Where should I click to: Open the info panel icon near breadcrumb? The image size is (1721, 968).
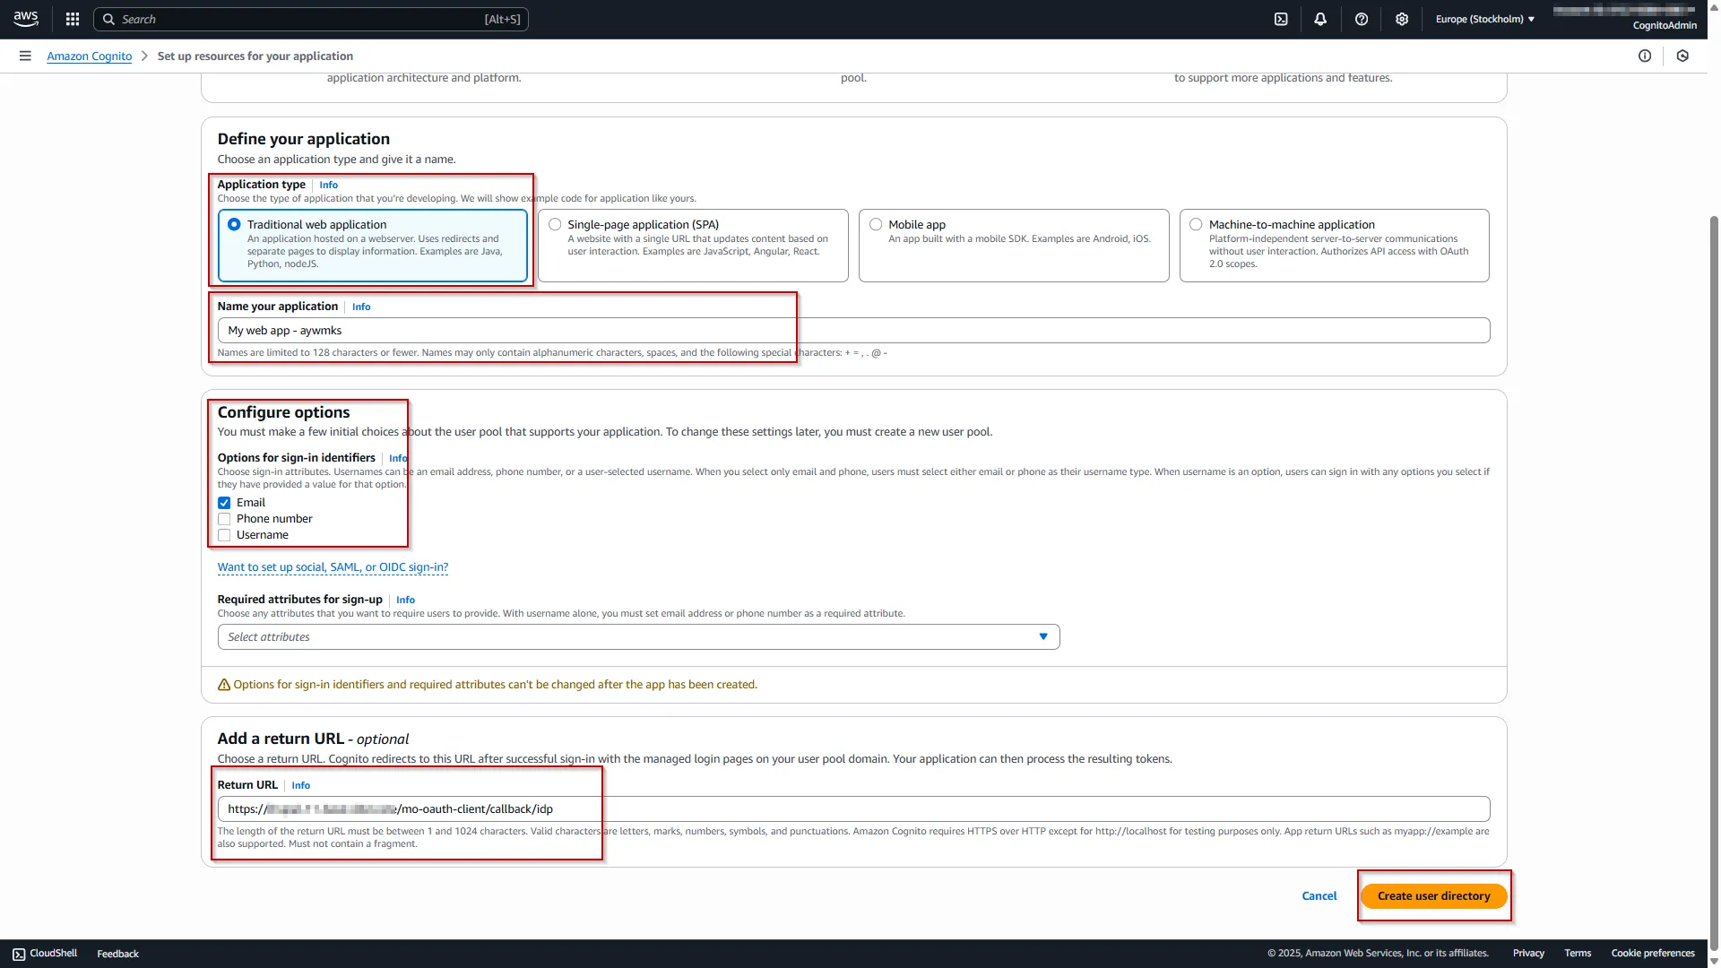click(1645, 56)
